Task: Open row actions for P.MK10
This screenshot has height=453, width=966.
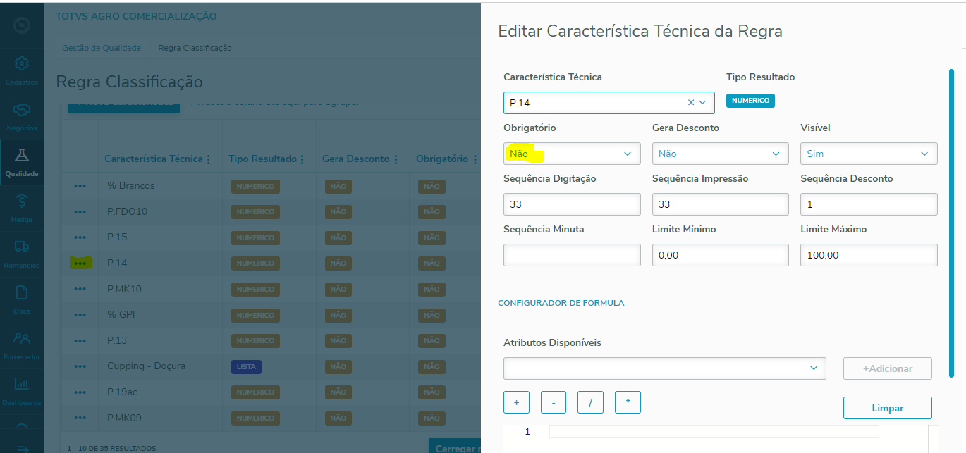Action: coord(80,290)
